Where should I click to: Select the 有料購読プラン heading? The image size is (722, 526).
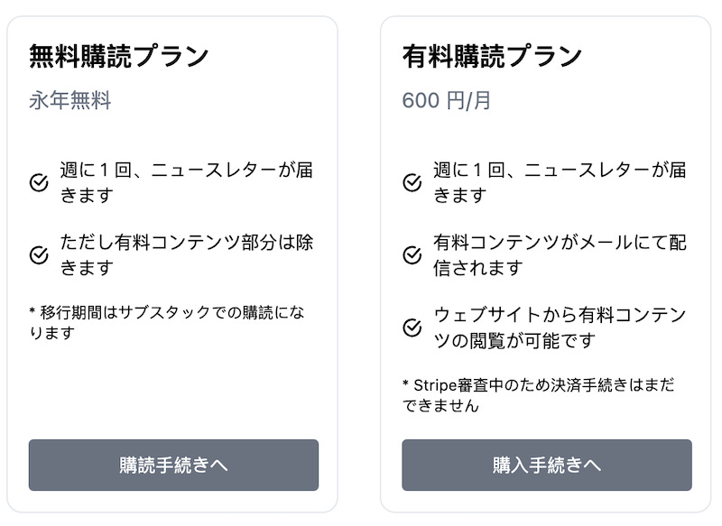(492, 56)
